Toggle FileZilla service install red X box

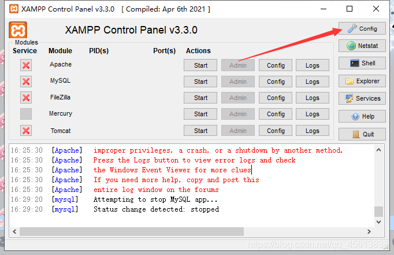[26, 98]
